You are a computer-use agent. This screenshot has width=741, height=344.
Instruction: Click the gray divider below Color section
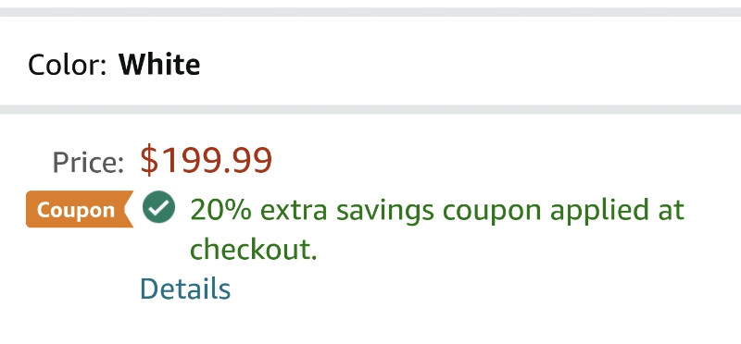point(370,109)
